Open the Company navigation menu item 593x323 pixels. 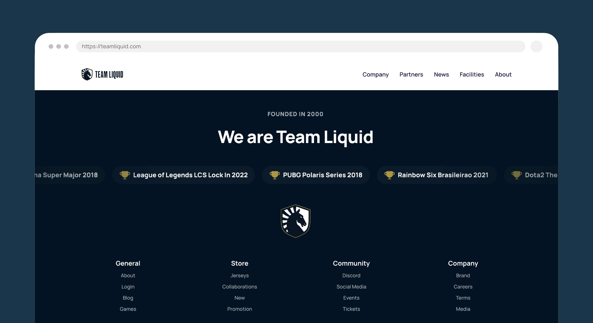[x=375, y=75]
